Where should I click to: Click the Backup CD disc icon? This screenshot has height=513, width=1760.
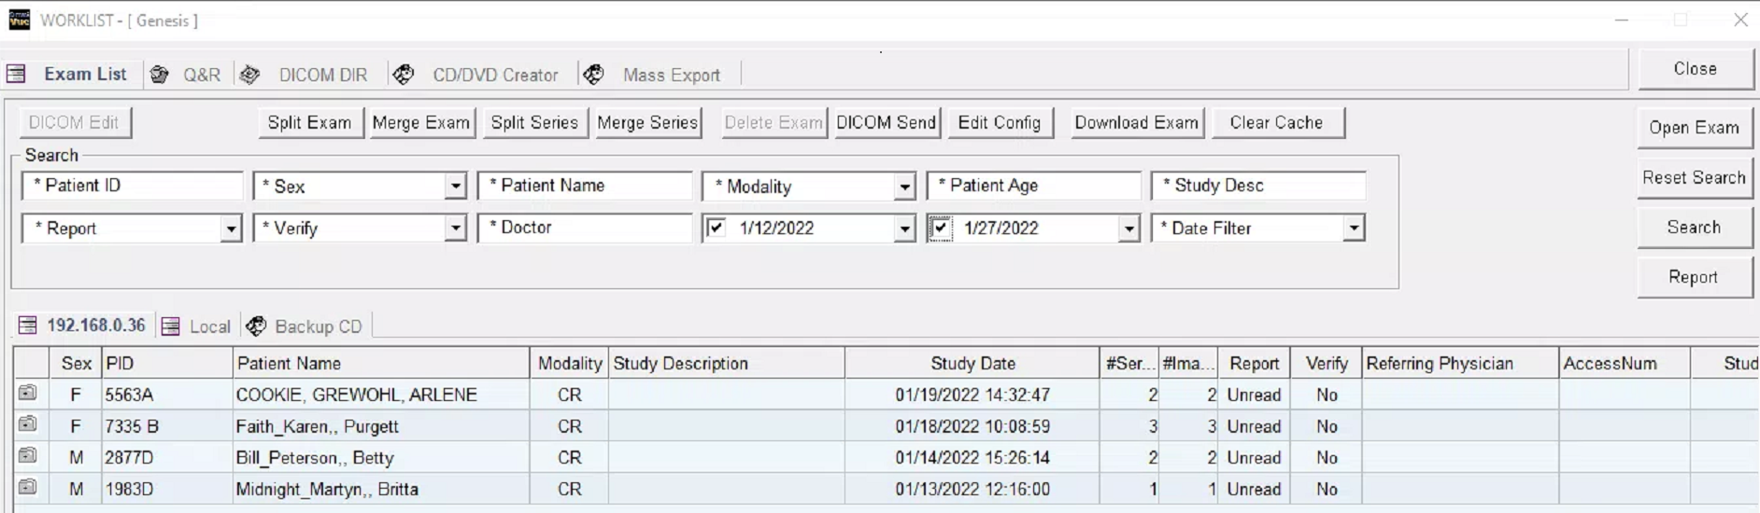pos(256,326)
